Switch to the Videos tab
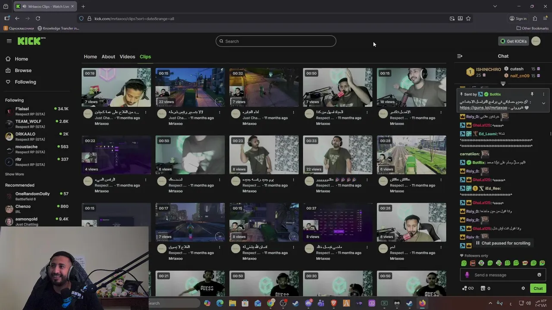Screen dimensions: 552x310 [127, 56]
